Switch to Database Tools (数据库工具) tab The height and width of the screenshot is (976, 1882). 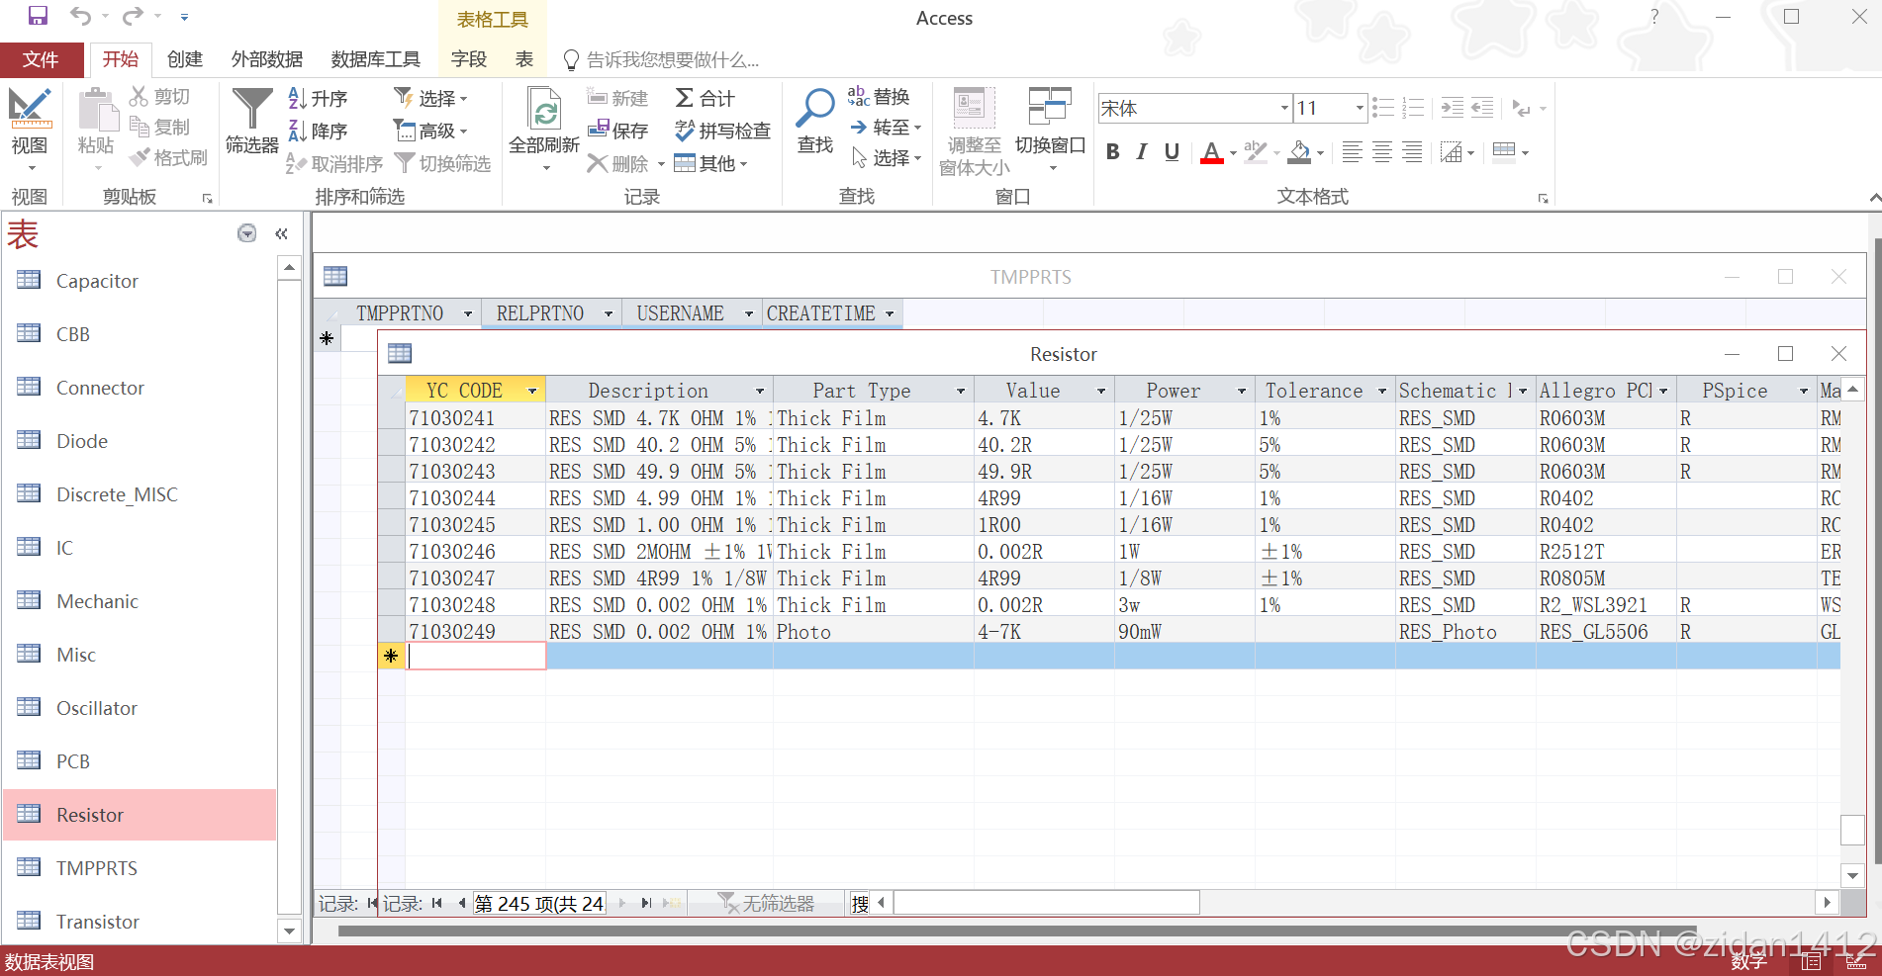tap(376, 59)
